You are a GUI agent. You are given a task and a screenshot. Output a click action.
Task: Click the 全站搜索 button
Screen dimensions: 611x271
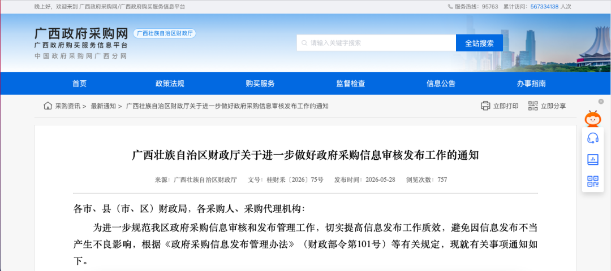coord(479,43)
